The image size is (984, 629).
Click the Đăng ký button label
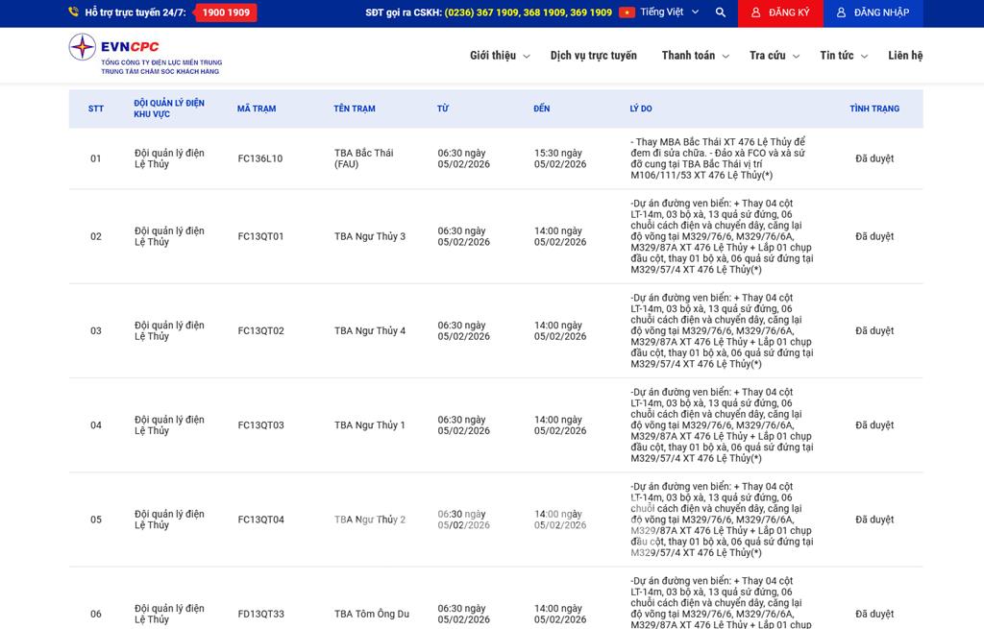coord(789,12)
